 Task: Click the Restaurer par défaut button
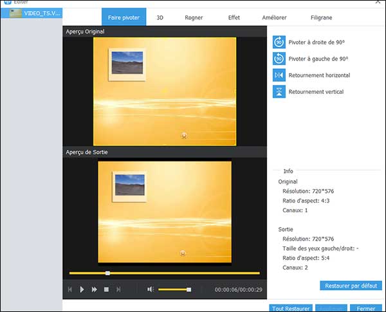351,285
